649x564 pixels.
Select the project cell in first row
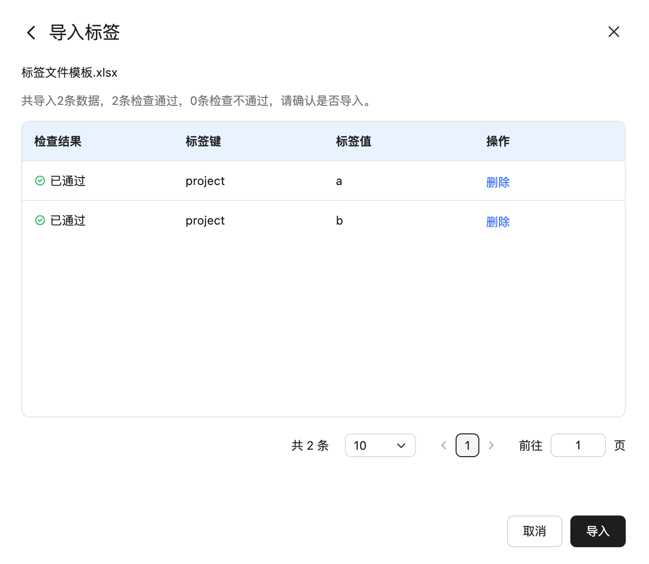click(x=205, y=181)
